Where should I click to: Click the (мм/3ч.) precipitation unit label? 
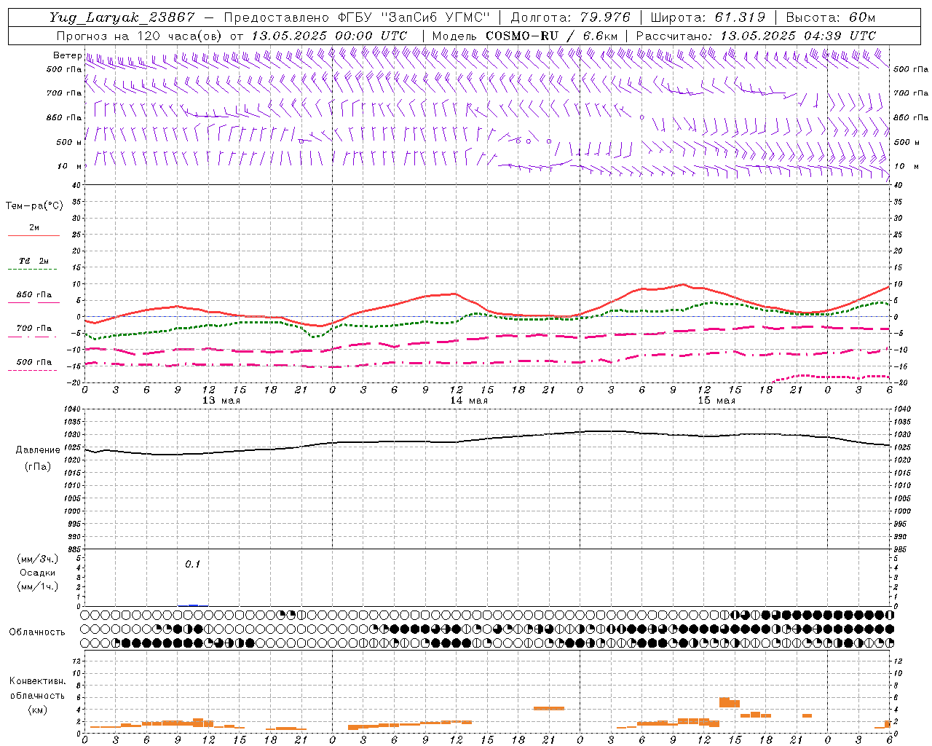tap(37, 559)
